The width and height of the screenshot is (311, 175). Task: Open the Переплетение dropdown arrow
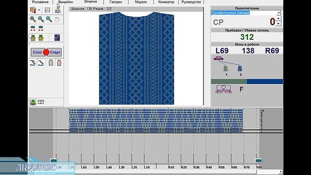[278, 13]
